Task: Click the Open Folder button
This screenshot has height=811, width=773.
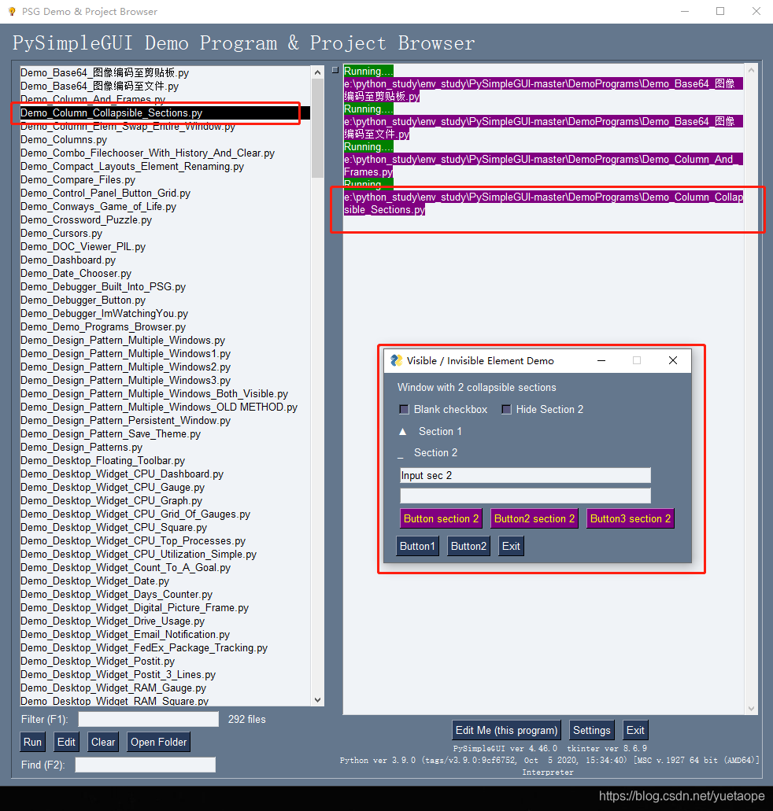Action: click(x=158, y=743)
